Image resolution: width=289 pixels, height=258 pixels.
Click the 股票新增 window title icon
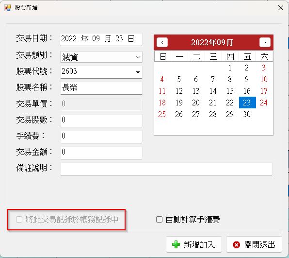(8, 8)
